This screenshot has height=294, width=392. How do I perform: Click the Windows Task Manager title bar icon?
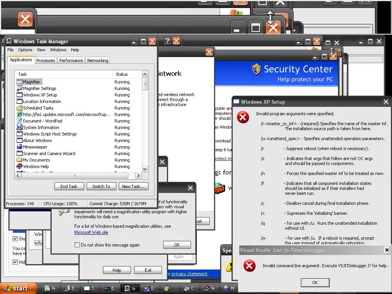pyautogui.click(x=9, y=41)
